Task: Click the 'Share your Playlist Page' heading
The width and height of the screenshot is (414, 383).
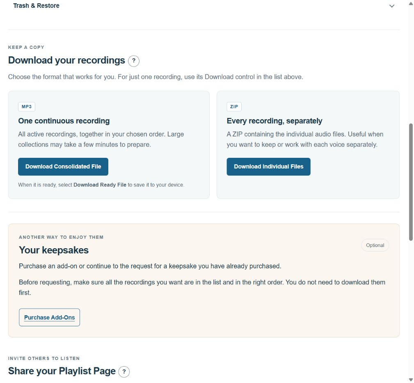Action: tap(62, 371)
